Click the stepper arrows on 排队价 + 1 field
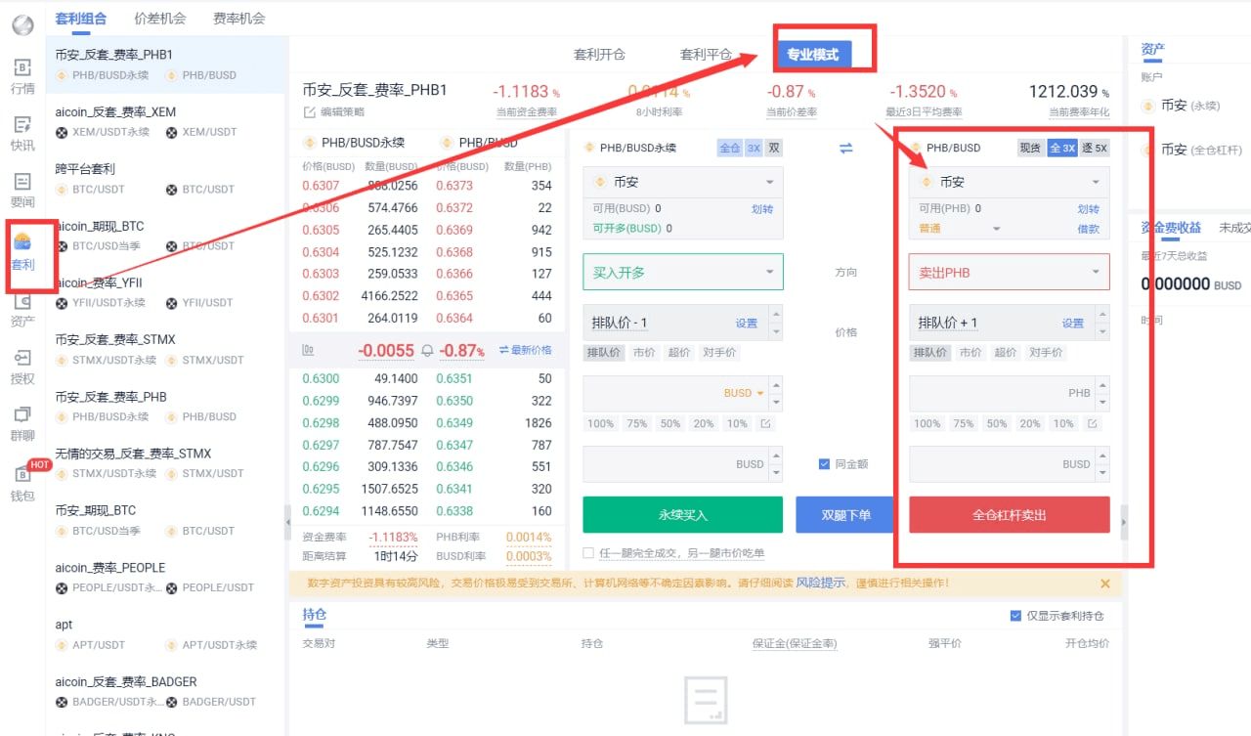Image resolution: width=1251 pixels, height=736 pixels. (1102, 323)
